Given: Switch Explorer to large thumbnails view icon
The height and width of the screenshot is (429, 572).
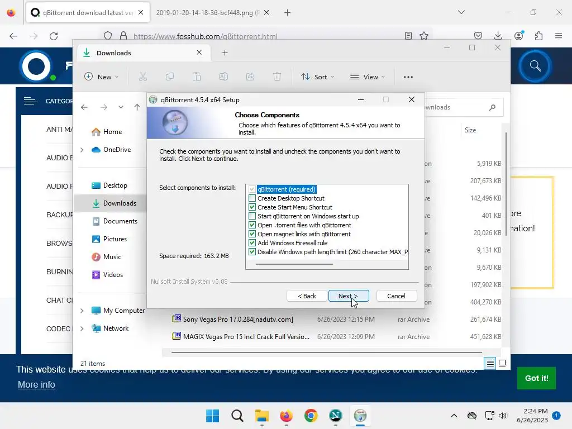Looking at the screenshot, I should point(502,363).
